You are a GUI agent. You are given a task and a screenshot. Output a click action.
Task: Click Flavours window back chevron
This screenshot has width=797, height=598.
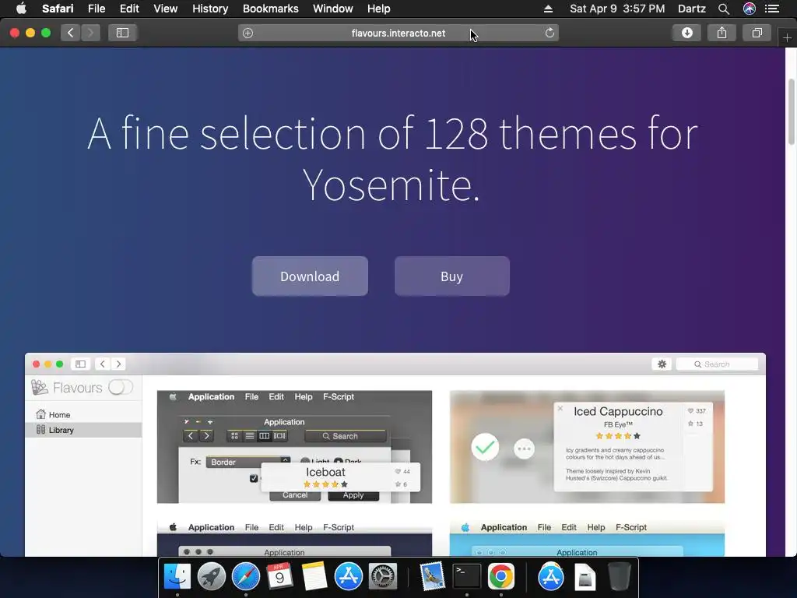click(x=102, y=364)
